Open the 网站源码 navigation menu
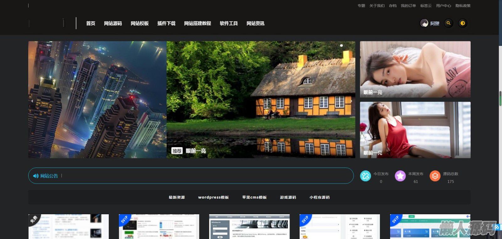The image size is (502, 239). 113,23
